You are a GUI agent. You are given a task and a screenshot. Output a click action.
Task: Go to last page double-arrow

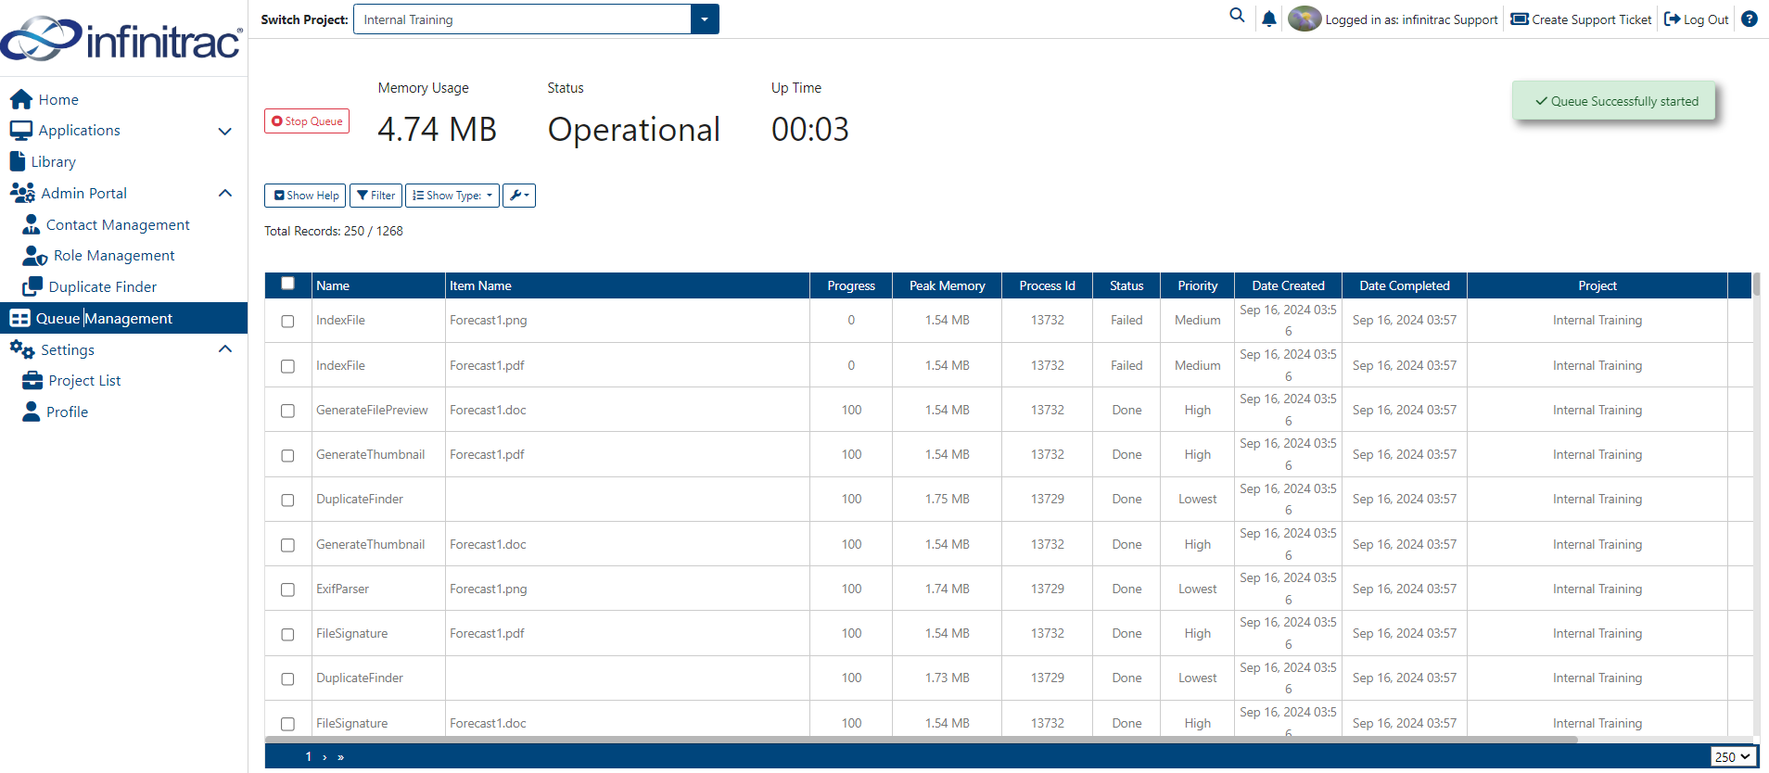[x=341, y=757]
